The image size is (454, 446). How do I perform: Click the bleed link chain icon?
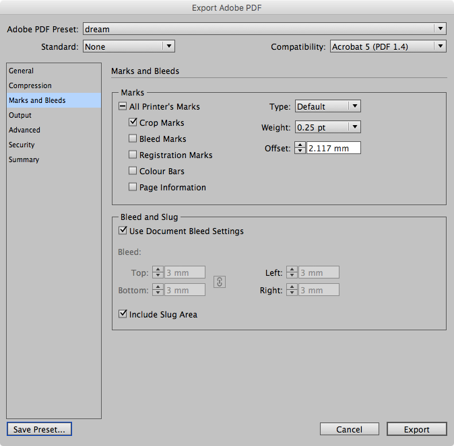(x=220, y=282)
